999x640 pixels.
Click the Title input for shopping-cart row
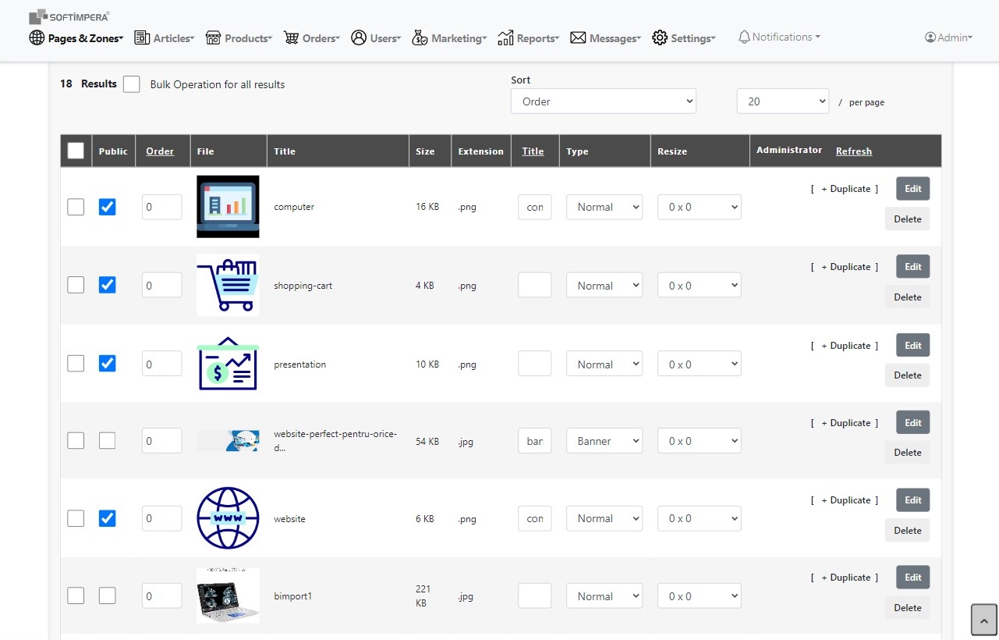coord(535,285)
